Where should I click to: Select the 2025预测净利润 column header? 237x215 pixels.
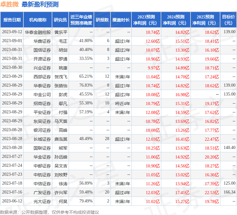pyautogui.click(x=205, y=20)
